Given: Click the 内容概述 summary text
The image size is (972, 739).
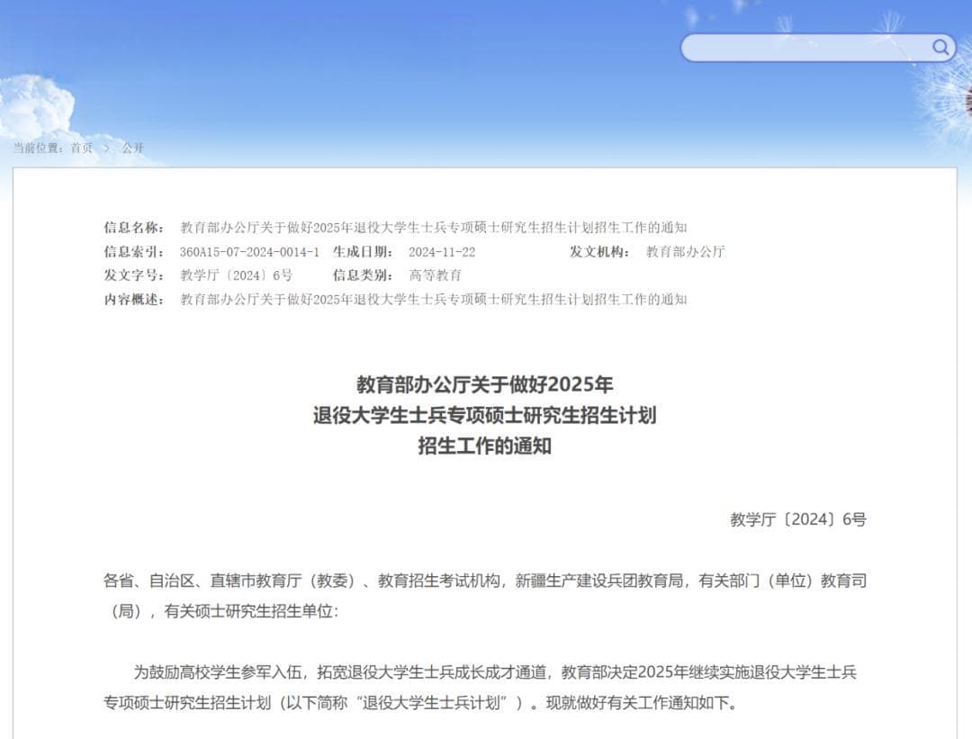Looking at the screenshot, I should 433,300.
